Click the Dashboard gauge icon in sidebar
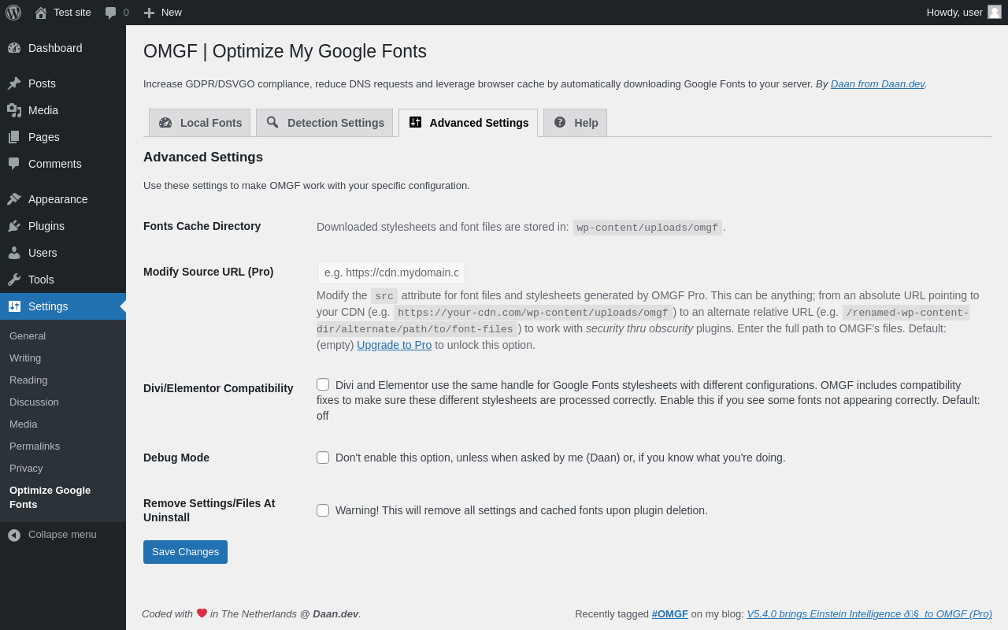This screenshot has width=1008, height=630. [x=14, y=48]
